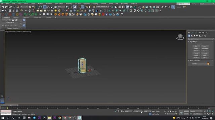Restrict to the XY plane
Screen dimensions: 215x120
click(173, 7)
